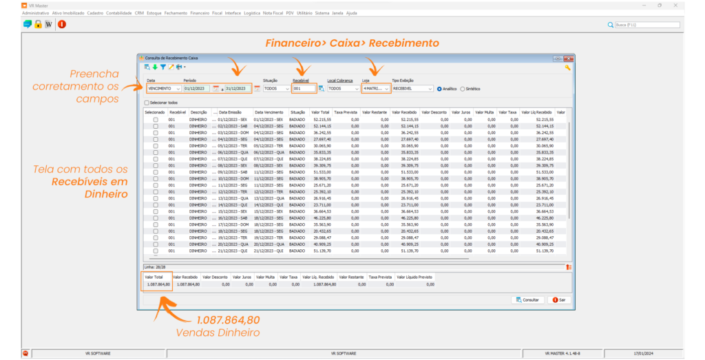Click the Valor Total column header
The image size is (705, 360).
pyautogui.click(x=320, y=112)
